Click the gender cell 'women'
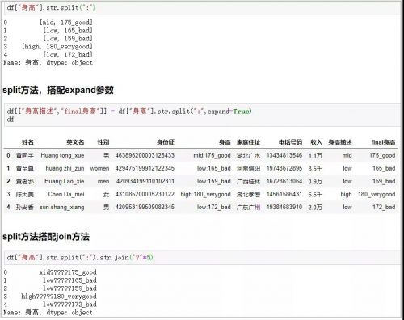 tap(99, 168)
